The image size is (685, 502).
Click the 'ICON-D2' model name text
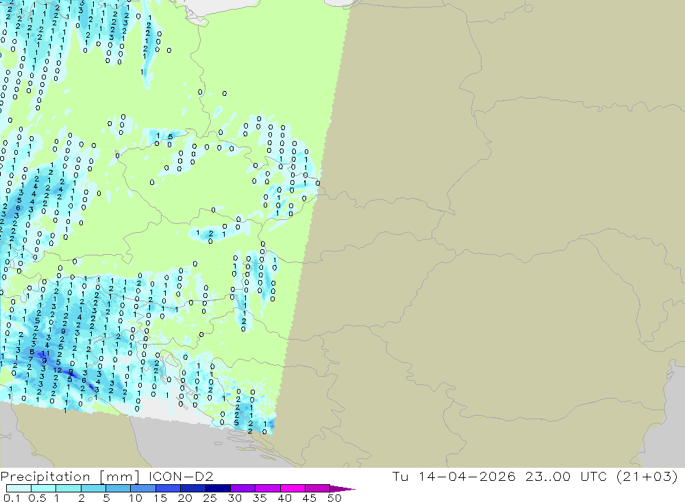[x=181, y=476]
